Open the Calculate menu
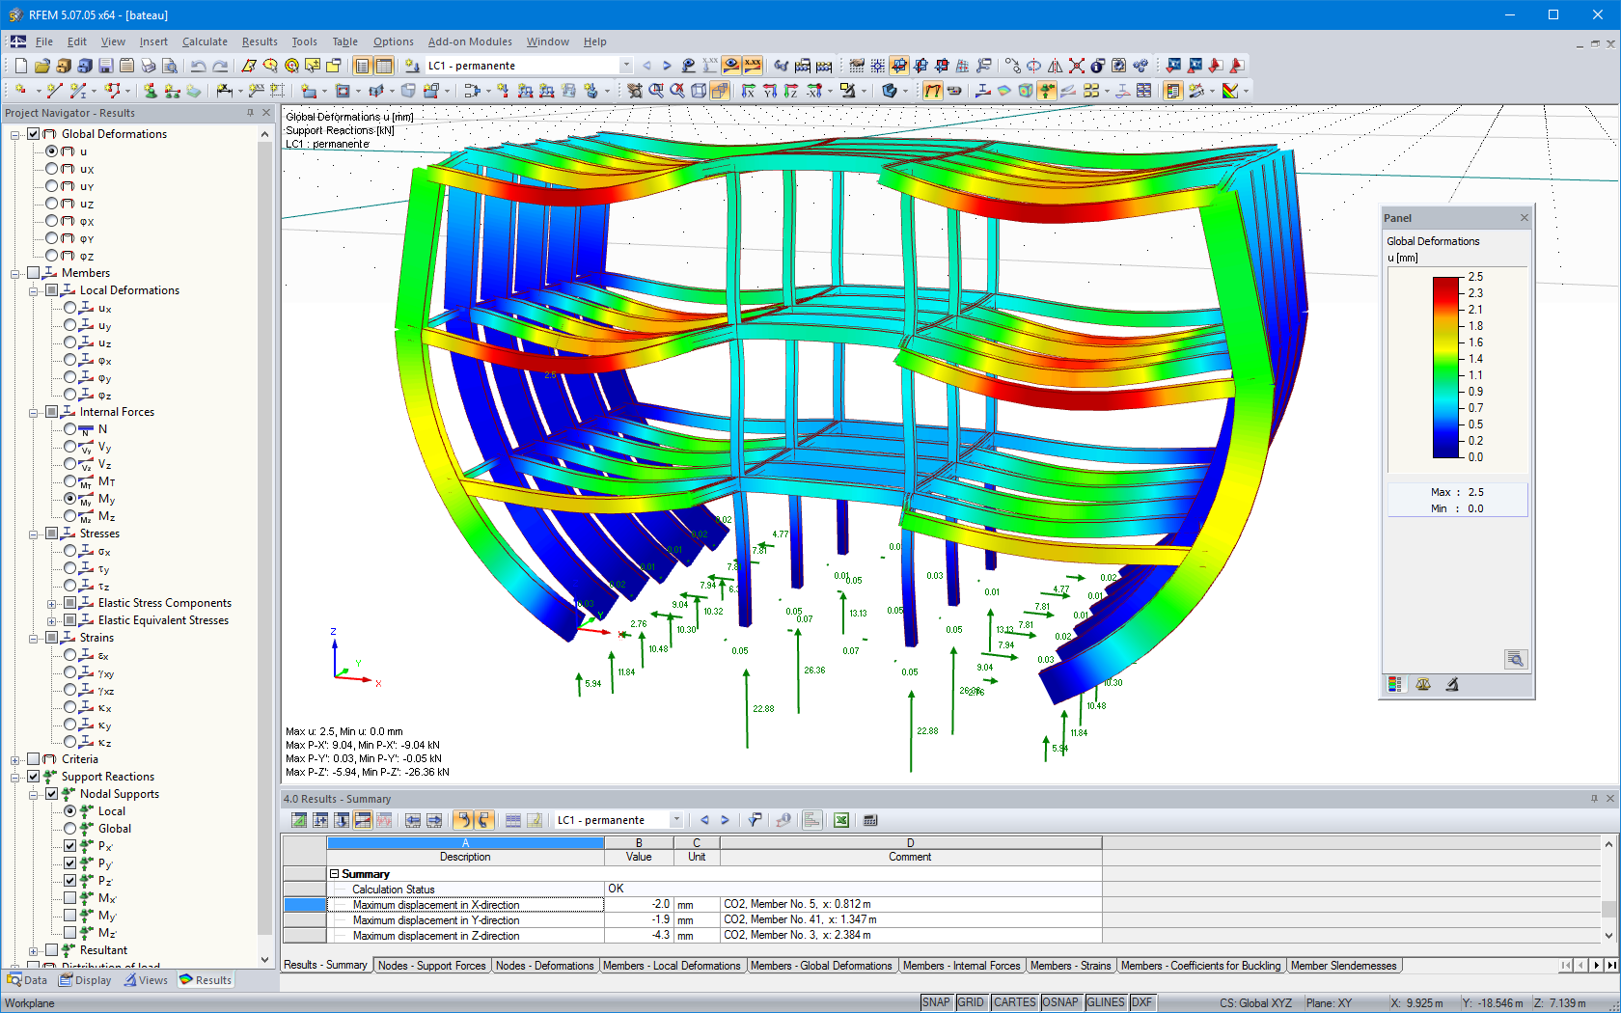This screenshot has width=1621, height=1013. tap(205, 41)
